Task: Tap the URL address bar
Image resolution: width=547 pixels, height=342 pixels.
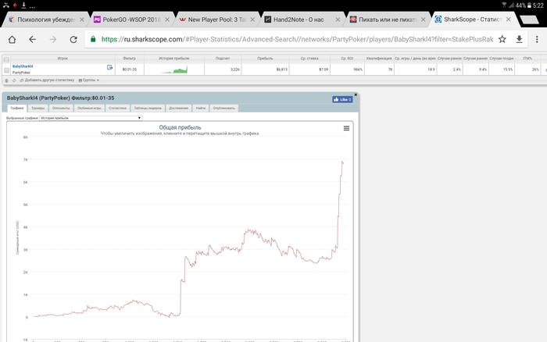Action: pyautogui.click(x=297, y=39)
